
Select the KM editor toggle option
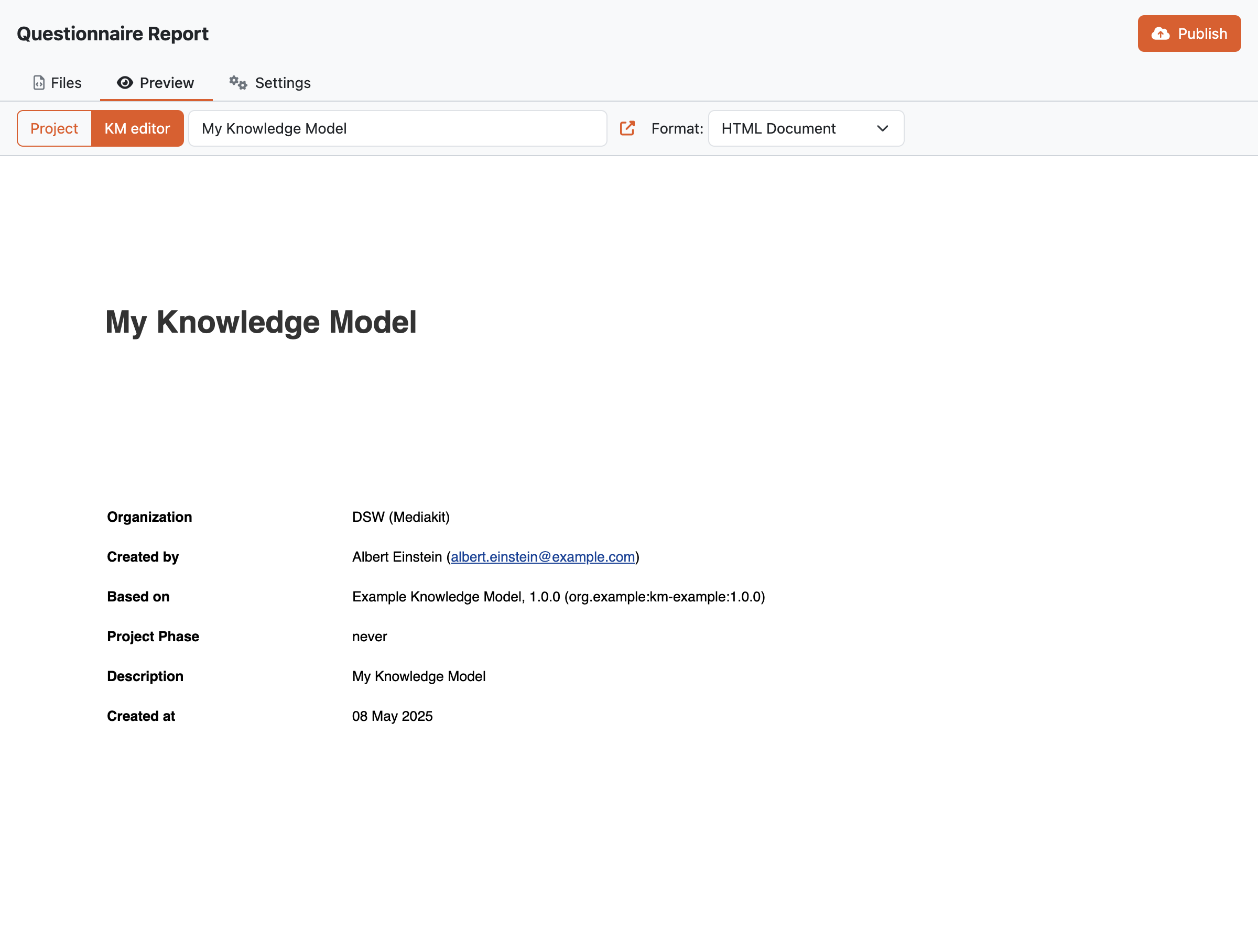click(x=137, y=128)
